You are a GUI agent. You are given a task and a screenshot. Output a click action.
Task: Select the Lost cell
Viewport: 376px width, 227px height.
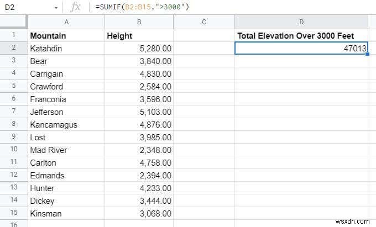(66, 137)
